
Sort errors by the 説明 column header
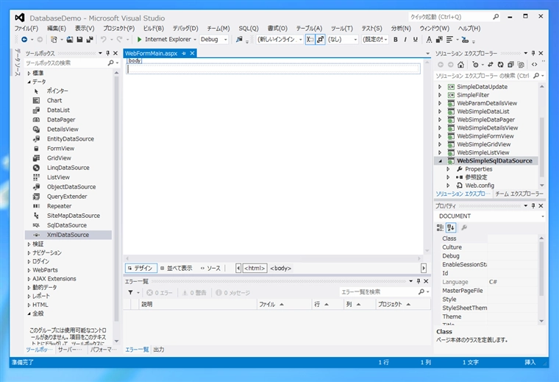(198, 304)
